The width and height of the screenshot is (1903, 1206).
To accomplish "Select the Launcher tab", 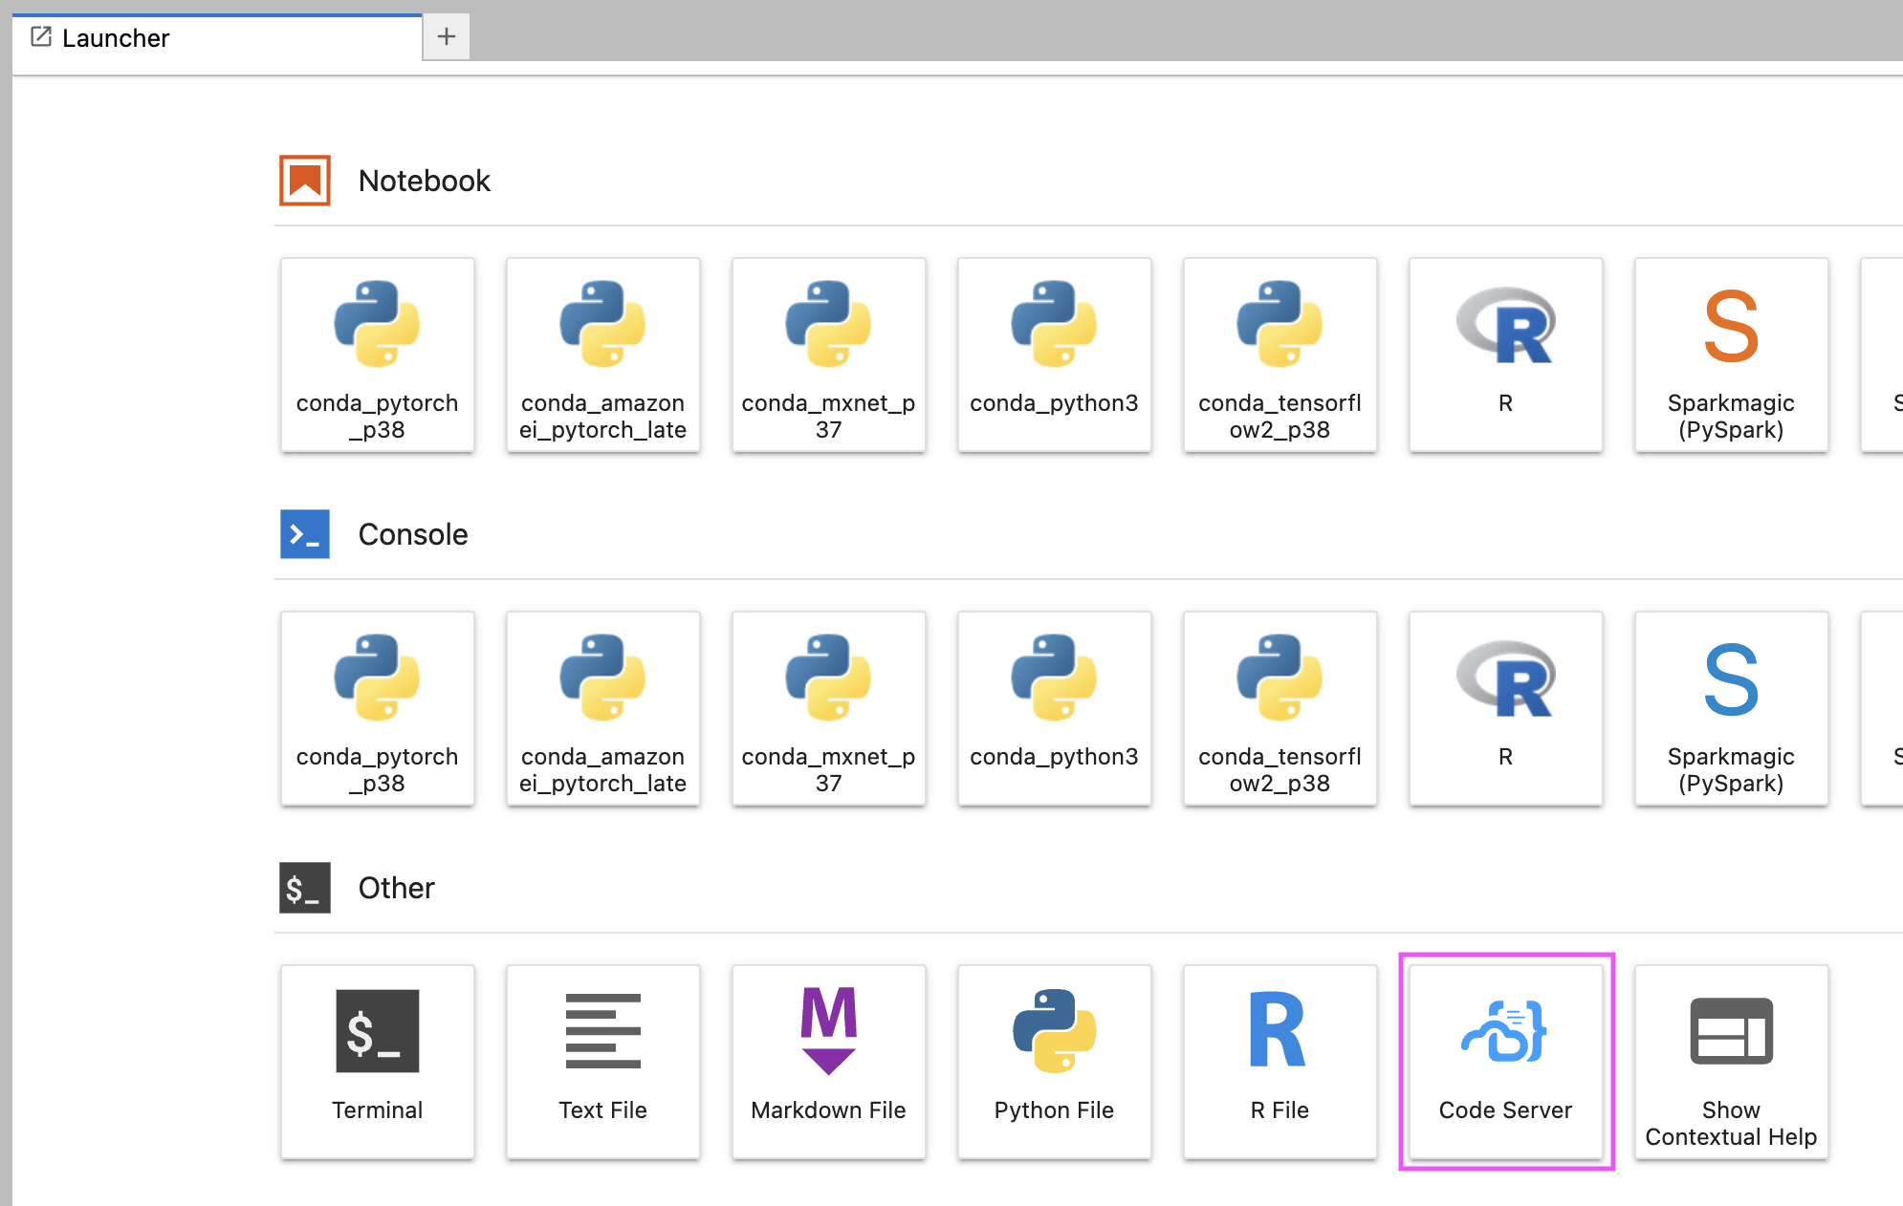I will (x=216, y=38).
